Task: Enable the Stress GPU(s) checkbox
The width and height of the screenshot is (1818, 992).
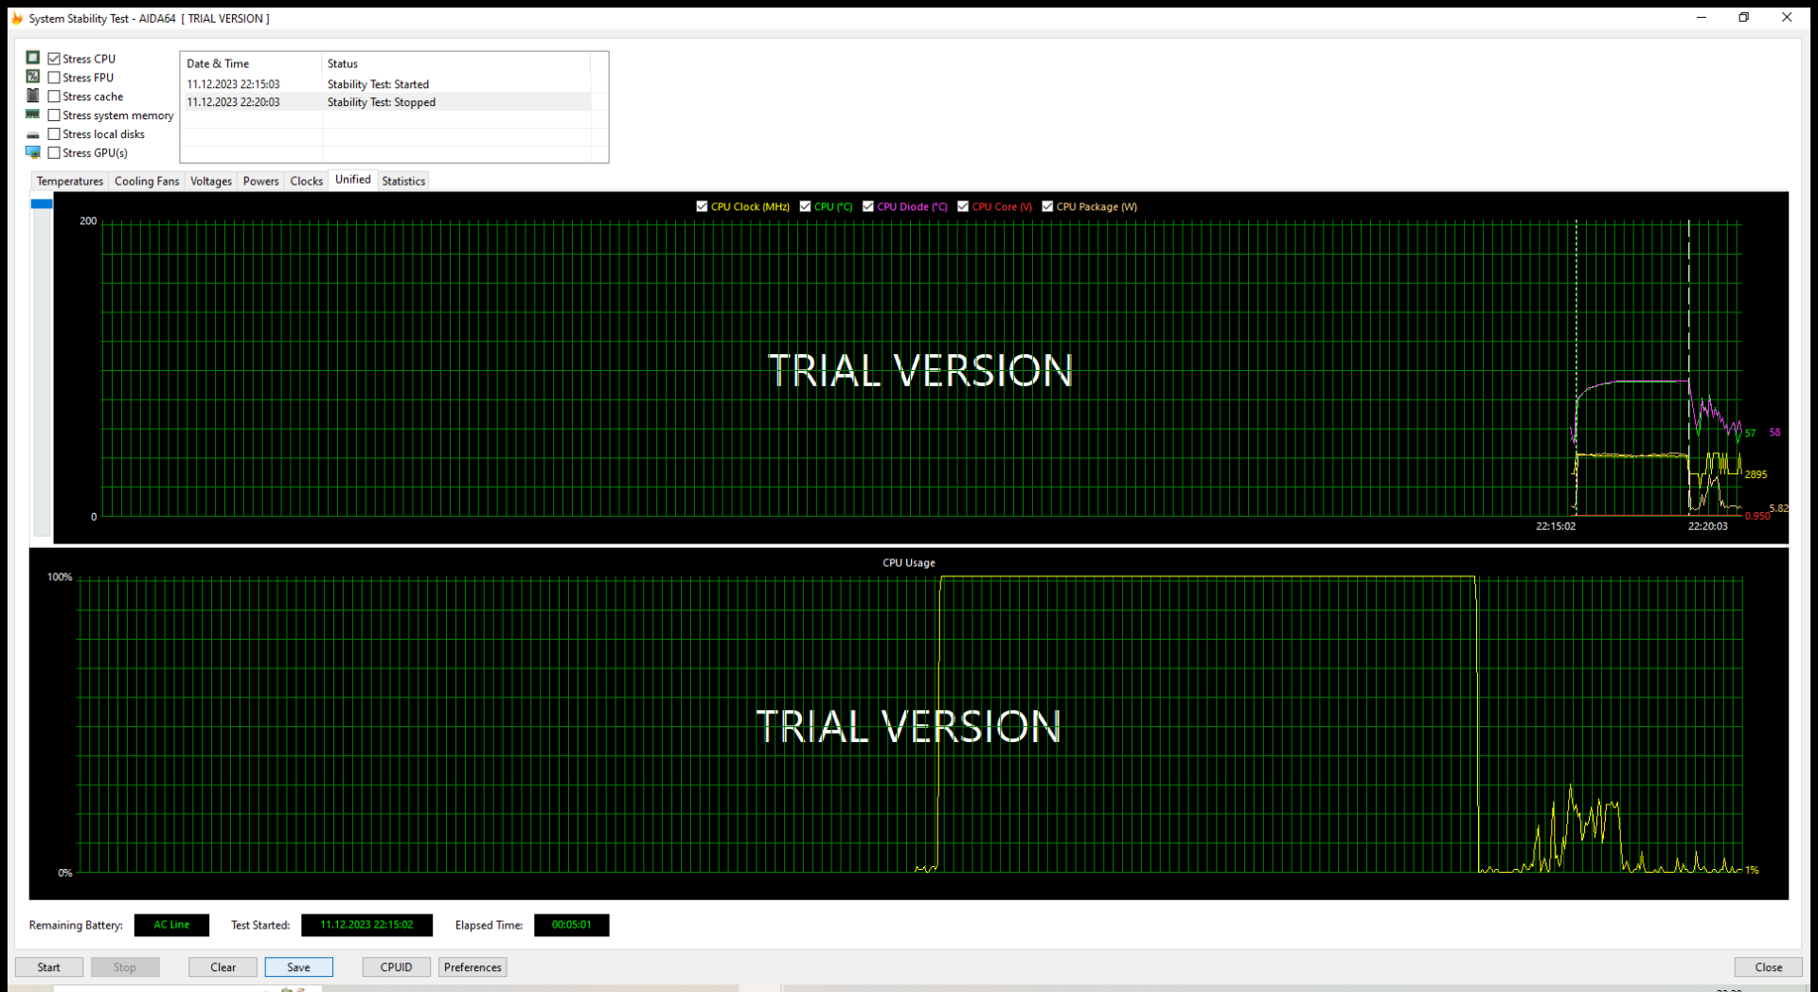Action: pyautogui.click(x=54, y=152)
